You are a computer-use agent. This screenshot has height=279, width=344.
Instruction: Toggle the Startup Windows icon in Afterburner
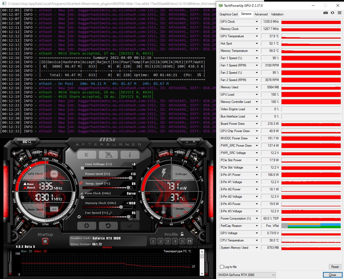pos(45,241)
